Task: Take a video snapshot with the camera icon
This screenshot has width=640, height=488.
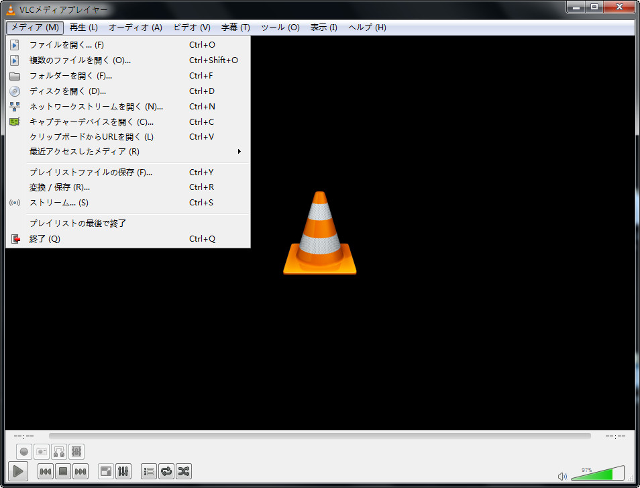Action: [x=41, y=451]
